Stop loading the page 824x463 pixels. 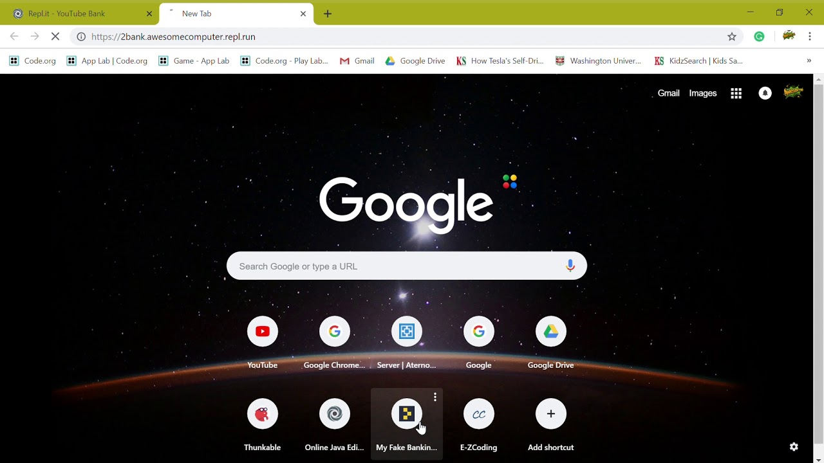pyautogui.click(x=55, y=37)
